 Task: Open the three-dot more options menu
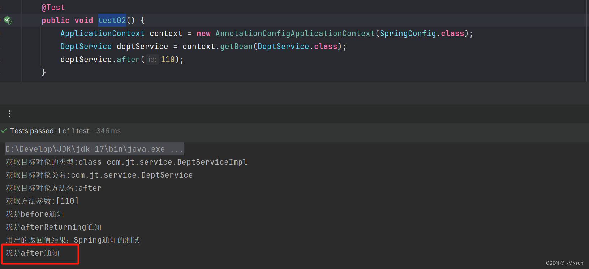click(9, 114)
